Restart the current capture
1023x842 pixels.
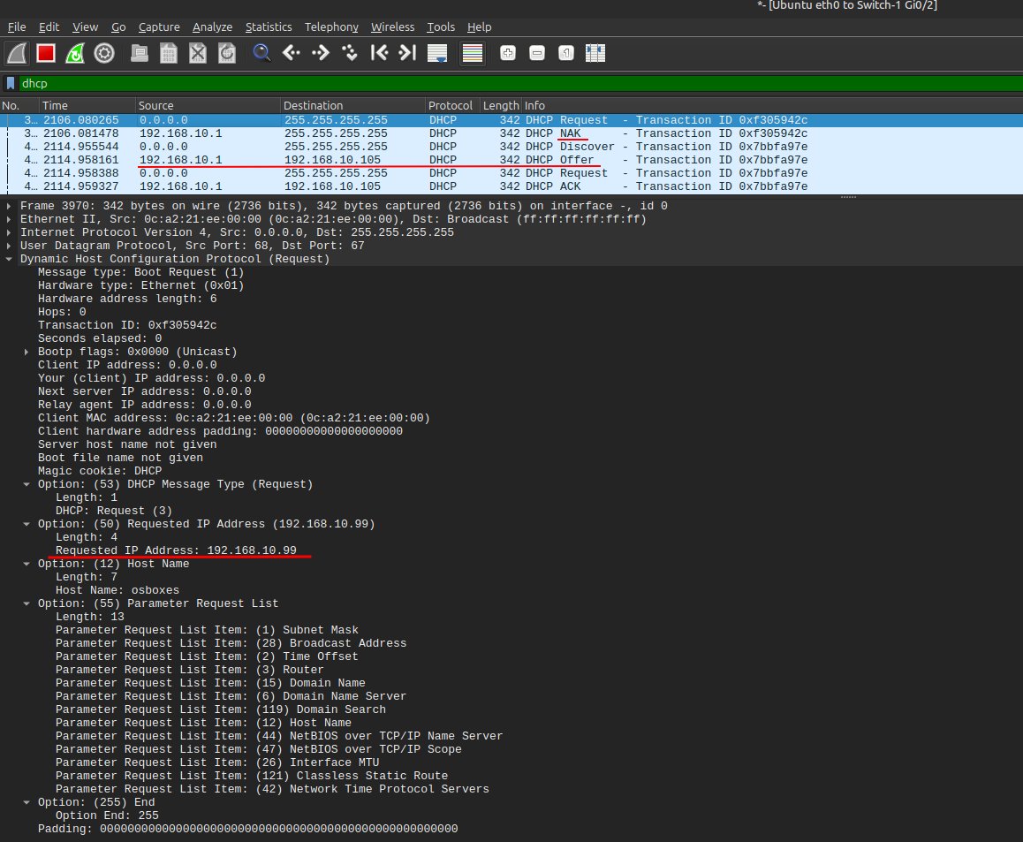(74, 53)
